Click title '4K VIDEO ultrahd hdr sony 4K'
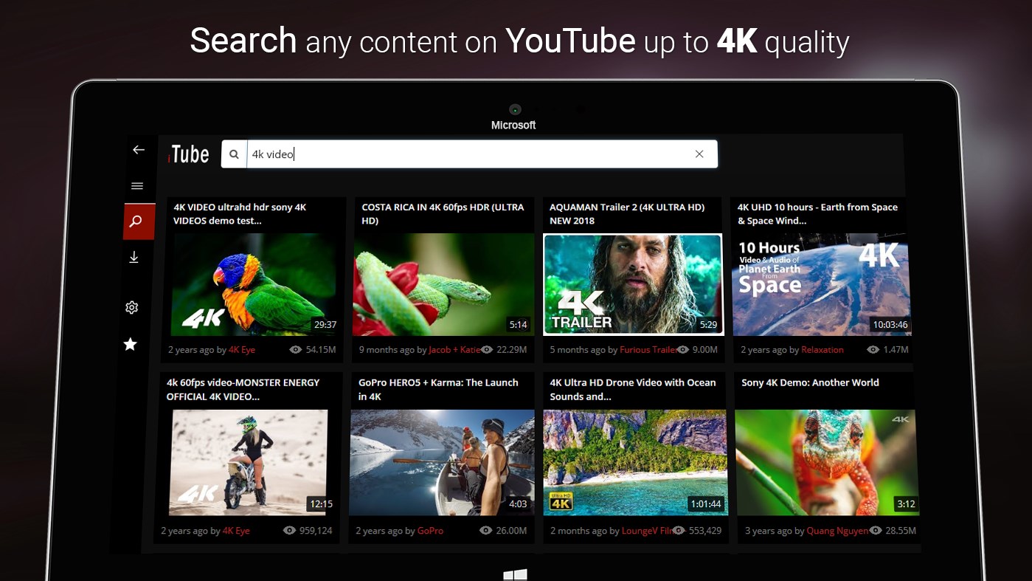Viewport: 1032px width, 581px height. 240,207
